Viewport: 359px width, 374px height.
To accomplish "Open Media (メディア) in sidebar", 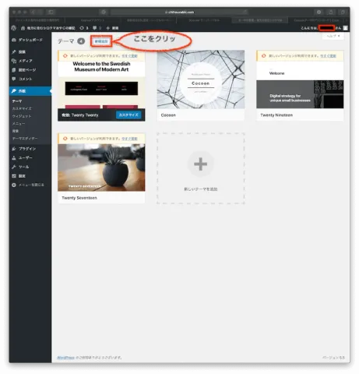I will (30, 61).
